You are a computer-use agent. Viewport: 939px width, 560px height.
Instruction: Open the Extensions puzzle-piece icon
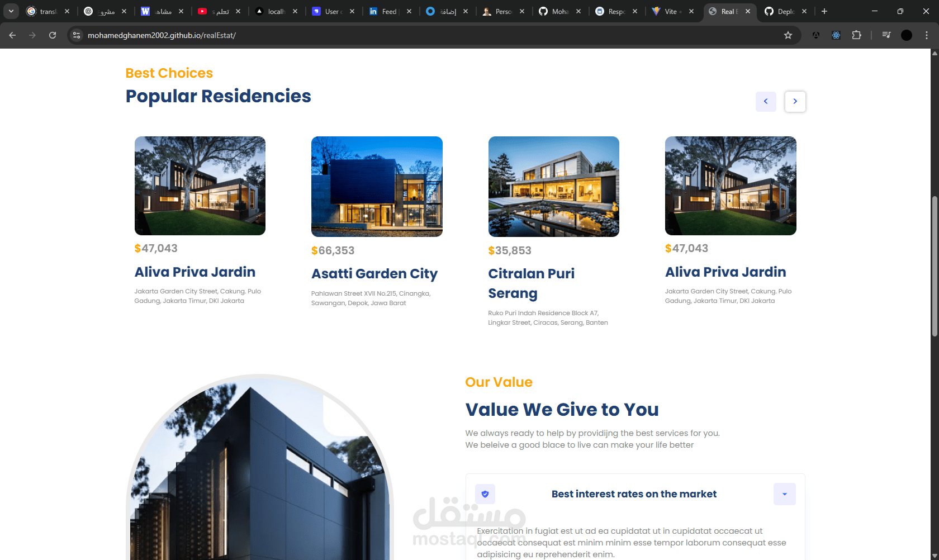[857, 35]
